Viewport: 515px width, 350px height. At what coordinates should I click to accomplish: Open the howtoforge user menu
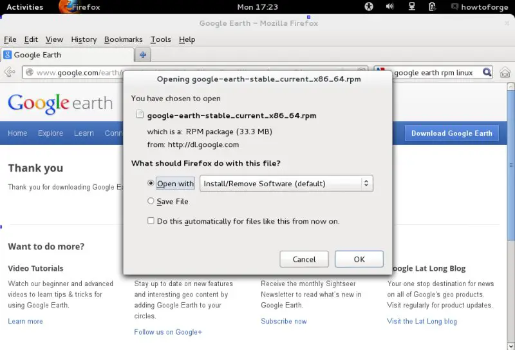point(480,7)
